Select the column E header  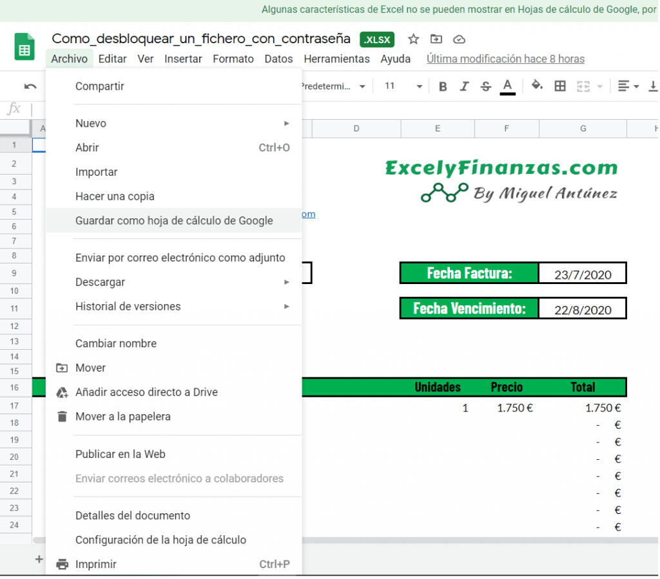click(x=438, y=129)
